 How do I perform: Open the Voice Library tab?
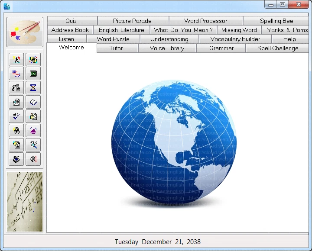click(x=167, y=48)
